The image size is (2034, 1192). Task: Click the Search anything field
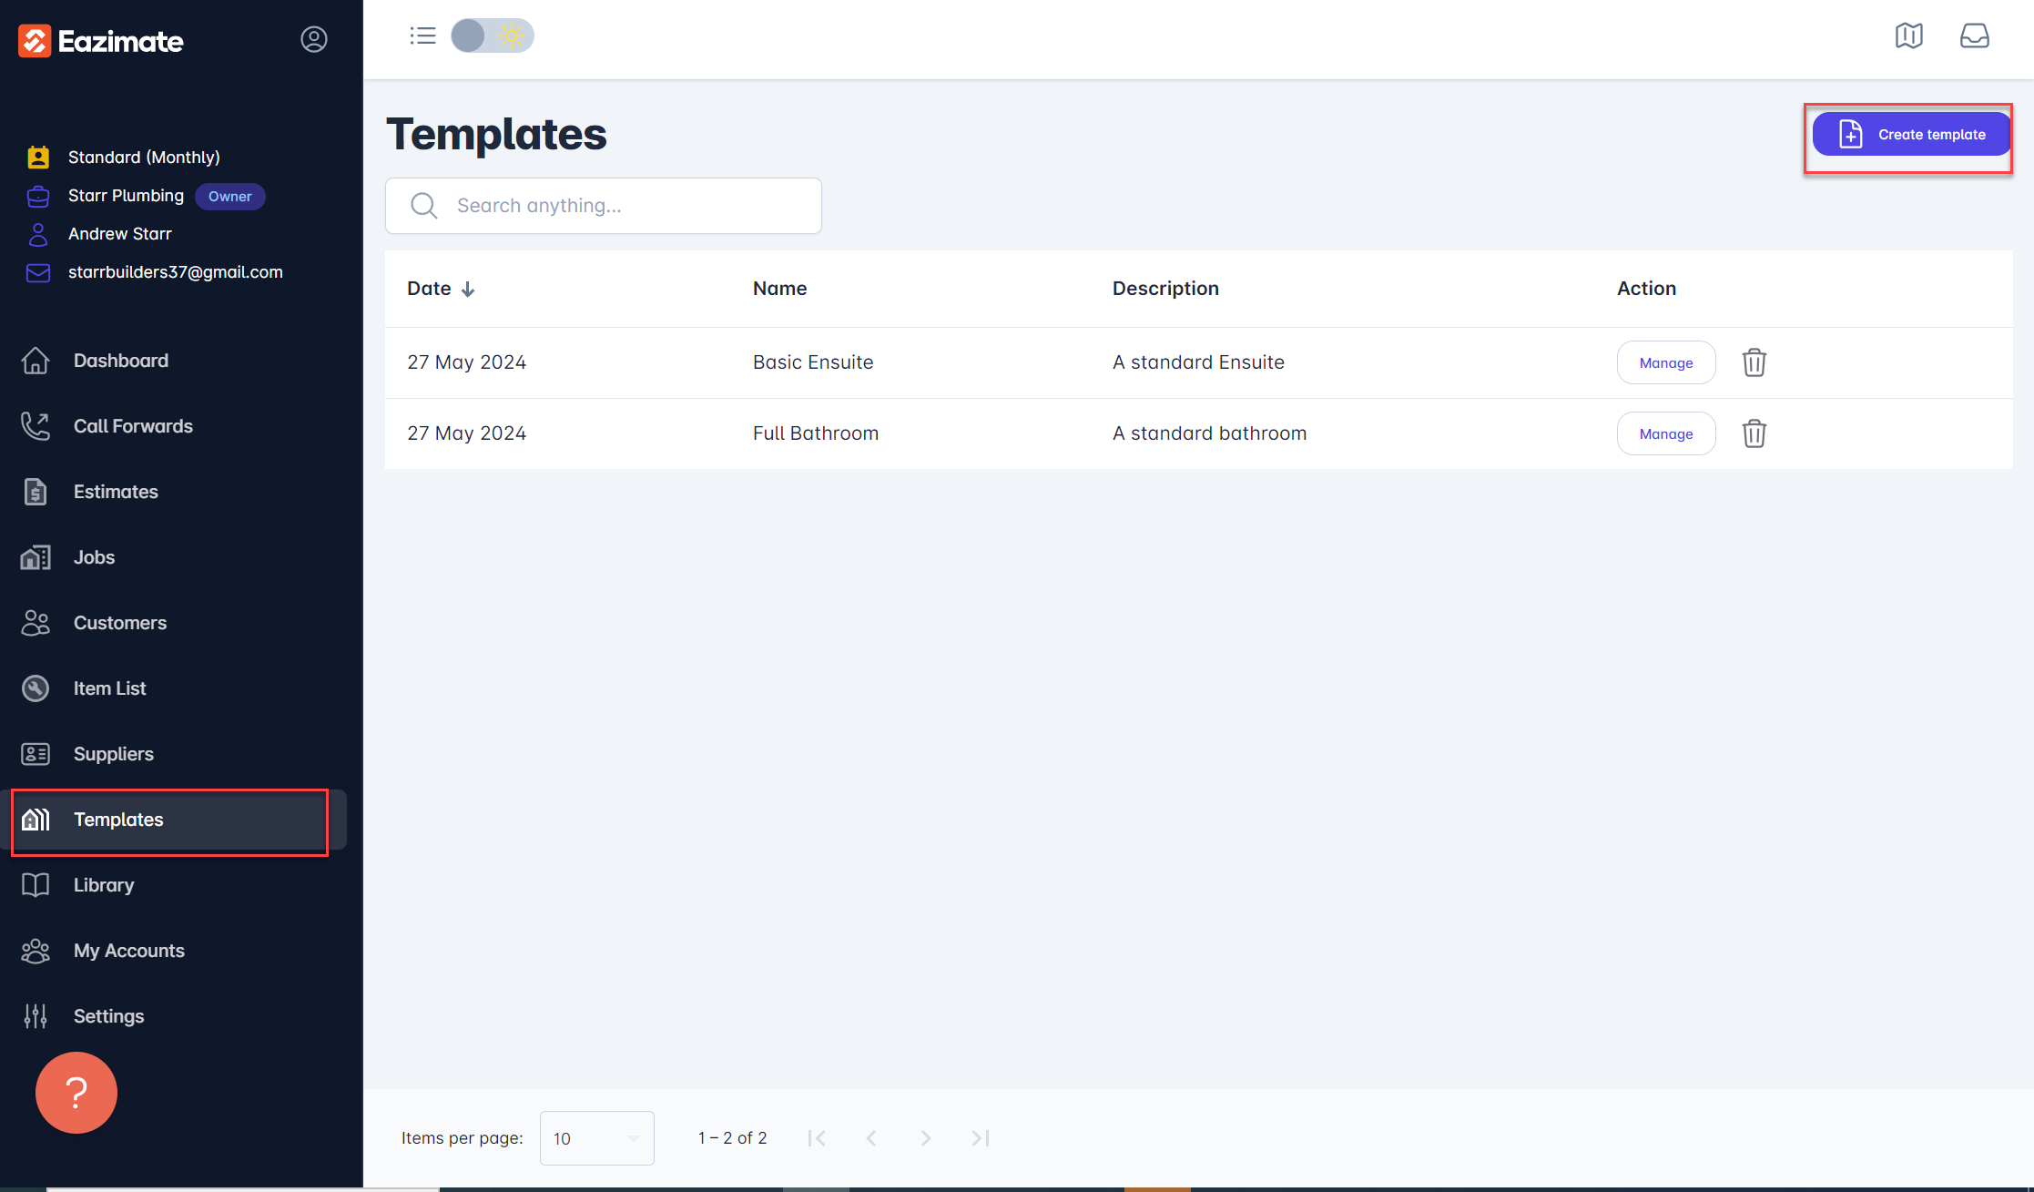click(604, 206)
